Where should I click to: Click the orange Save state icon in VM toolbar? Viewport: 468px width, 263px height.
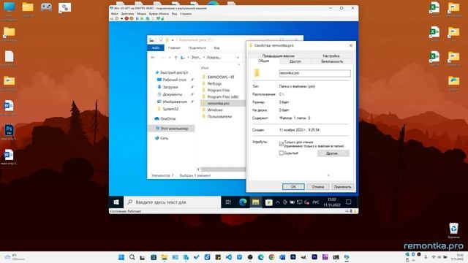(132, 18)
